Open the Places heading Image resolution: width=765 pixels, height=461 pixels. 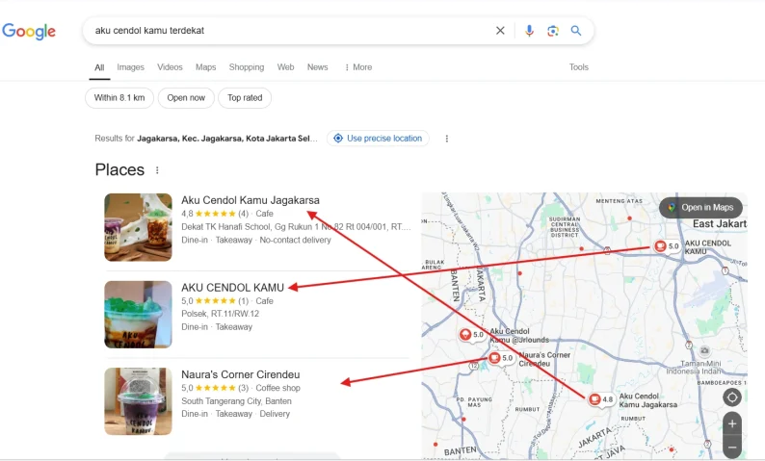[x=119, y=169]
